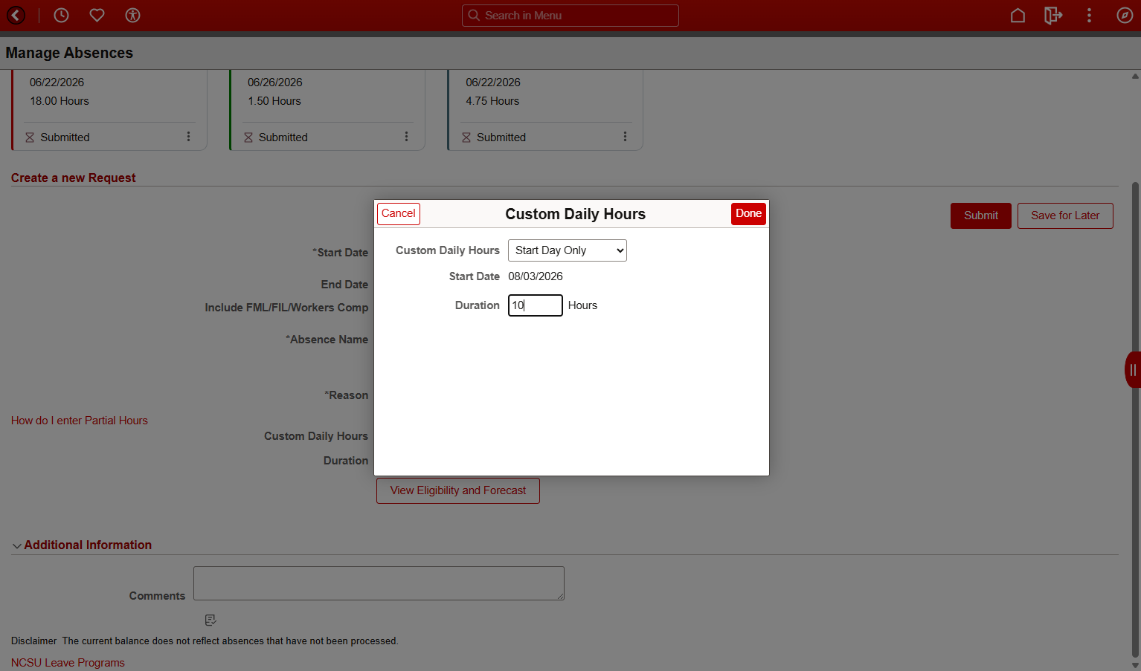Open NCSU Leave Programs link
1141x671 pixels.
coord(68,663)
